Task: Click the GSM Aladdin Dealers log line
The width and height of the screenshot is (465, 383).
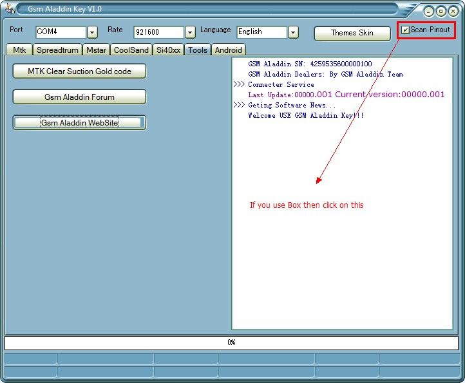Action: (x=325, y=74)
